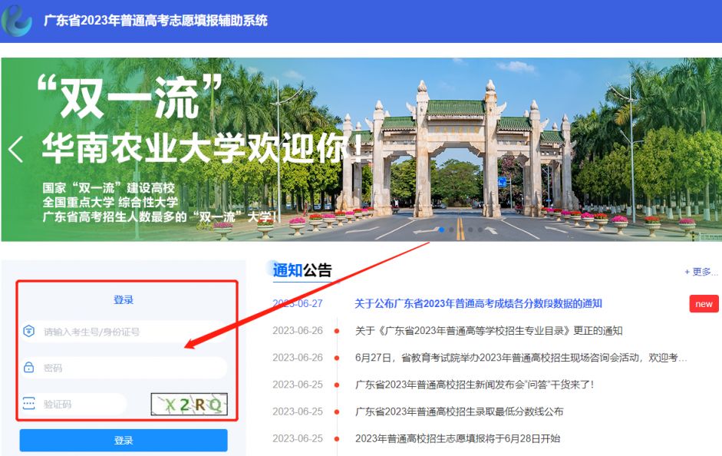This screenshot has height=456, width=722.
Task: Click the red new badge
Action: point(704,304)
